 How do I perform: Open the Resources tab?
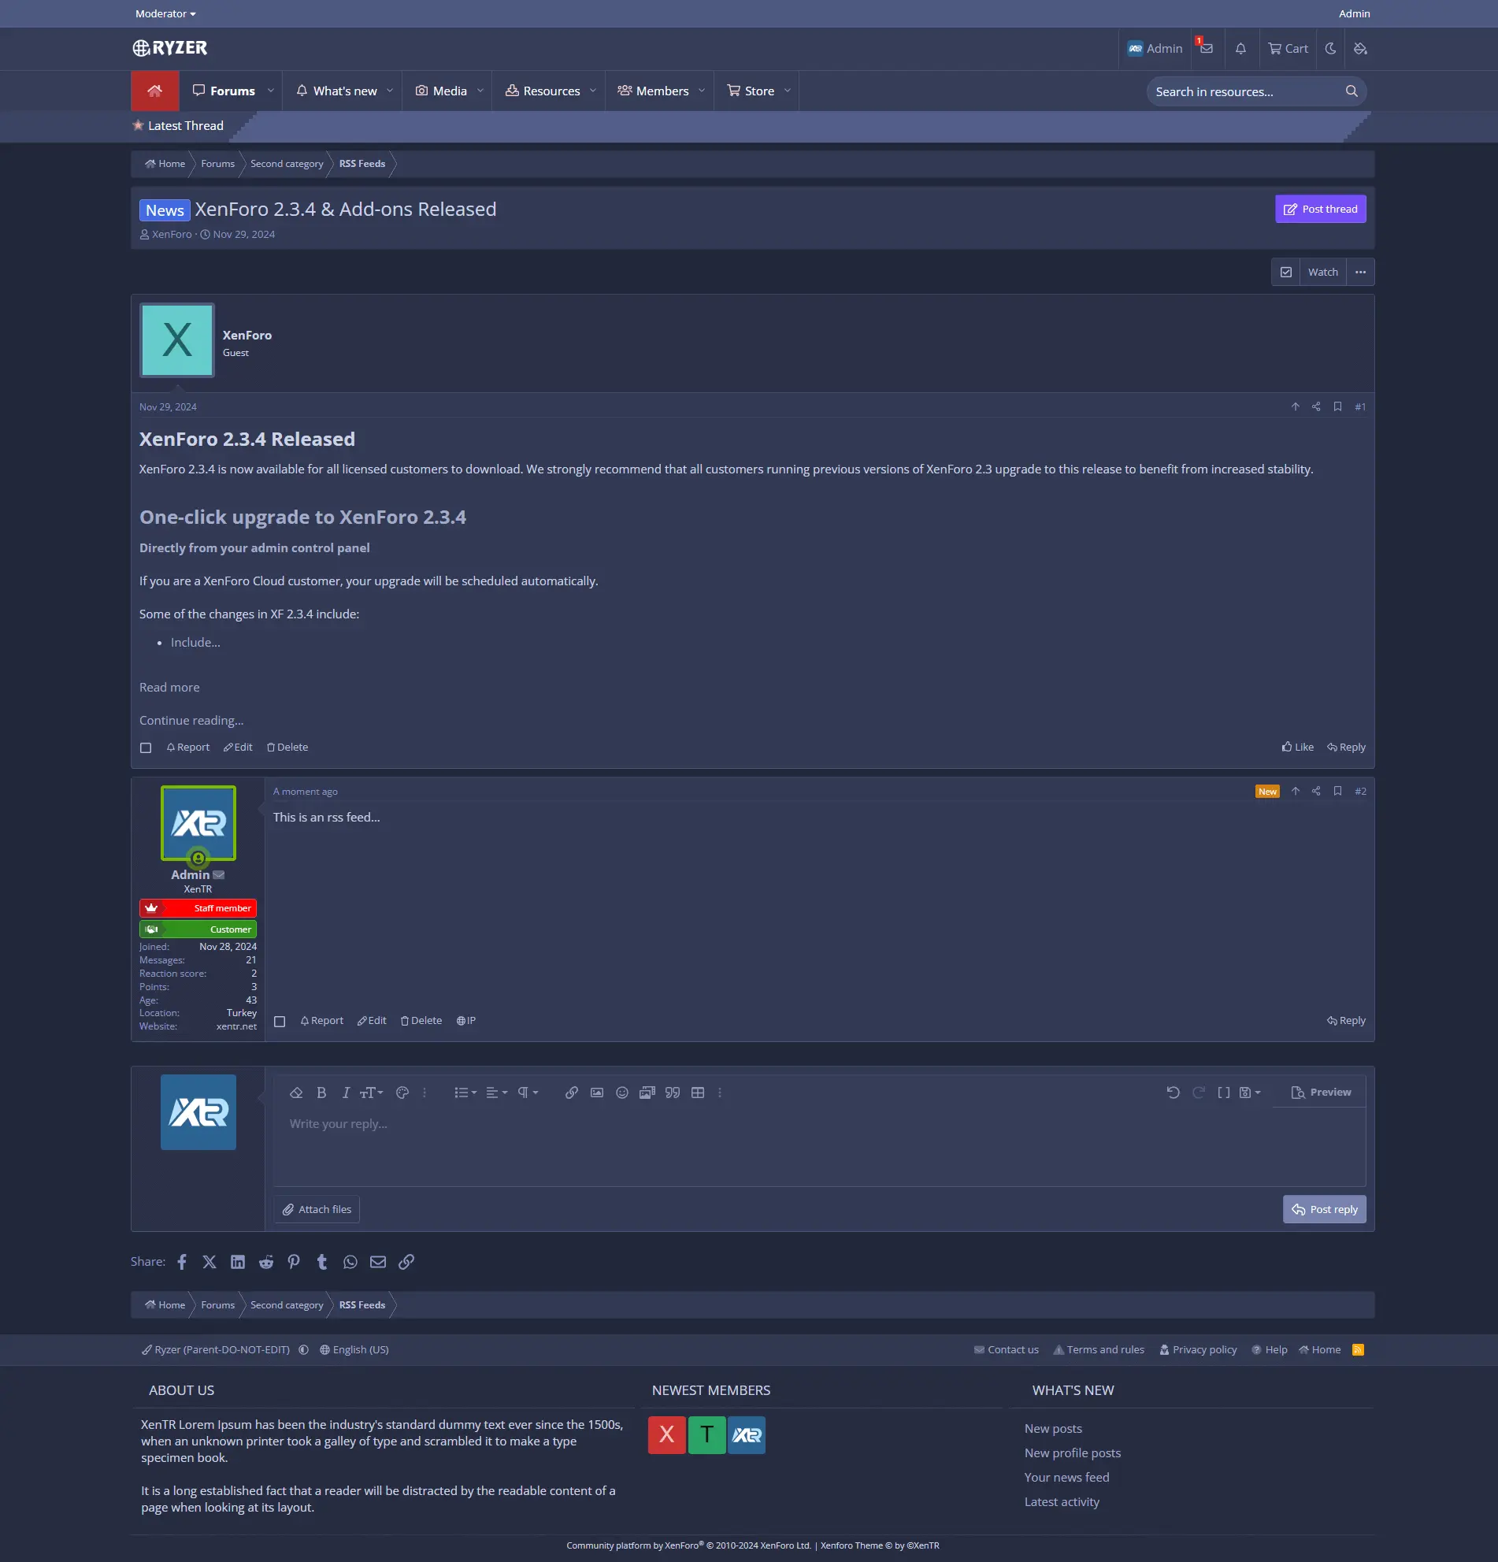(543, 91)
